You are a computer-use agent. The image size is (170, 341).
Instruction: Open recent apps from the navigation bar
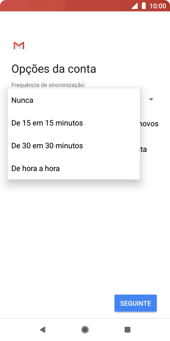(127, 330)
